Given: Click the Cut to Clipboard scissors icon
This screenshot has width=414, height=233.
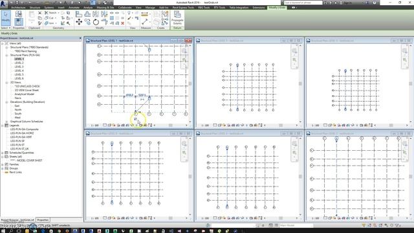Looking at the screenshot, I should [39, 13].
